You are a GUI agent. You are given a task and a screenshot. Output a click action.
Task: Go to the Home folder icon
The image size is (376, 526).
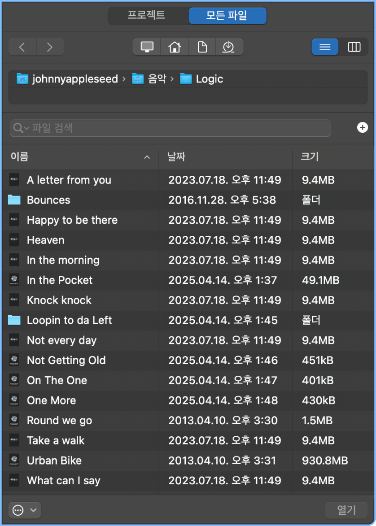point(174,47)
